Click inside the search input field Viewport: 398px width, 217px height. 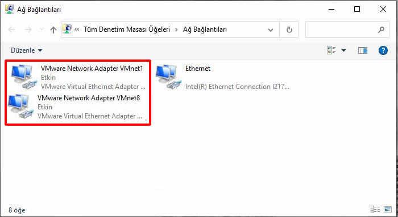341,29
